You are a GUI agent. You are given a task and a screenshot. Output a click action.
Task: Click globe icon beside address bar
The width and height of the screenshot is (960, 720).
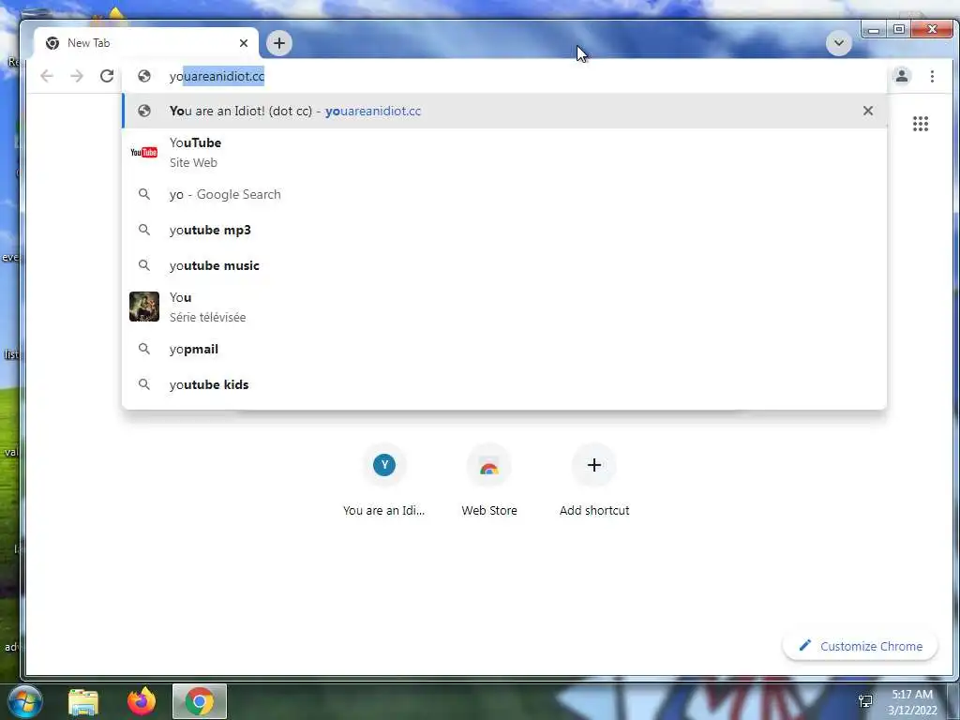pyautogui.click(x=144, y=76)
